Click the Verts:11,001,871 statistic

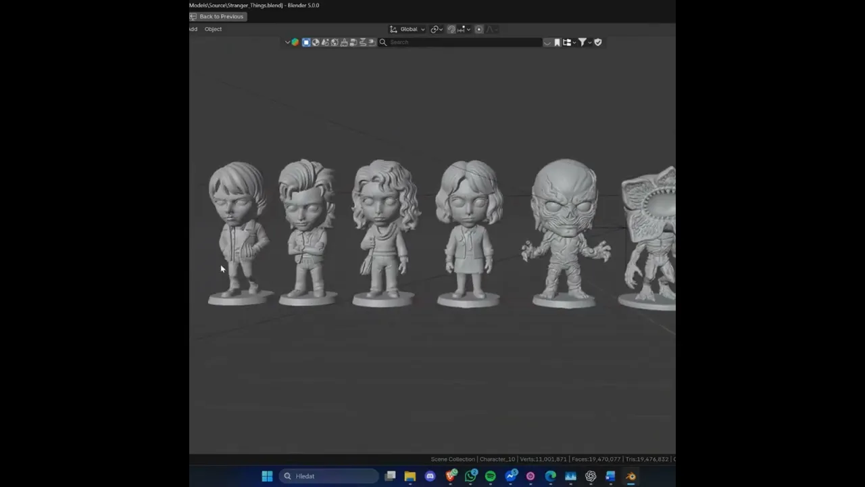click(x=543, y=459)
